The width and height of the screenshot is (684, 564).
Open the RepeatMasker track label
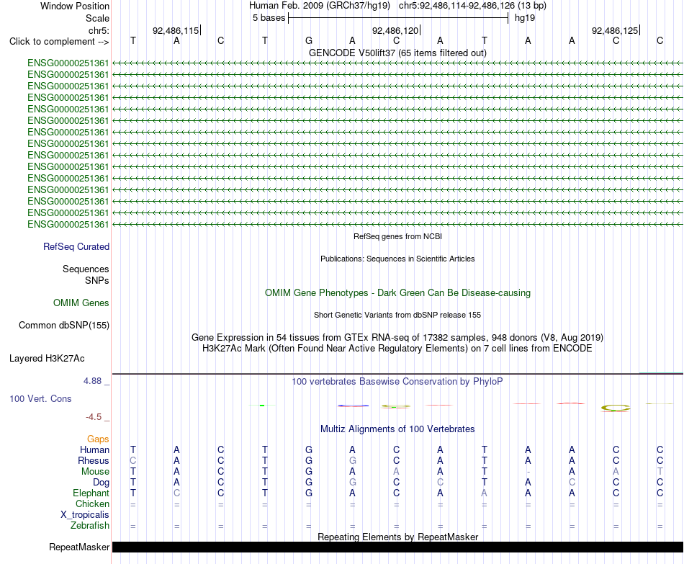[79, 547]
